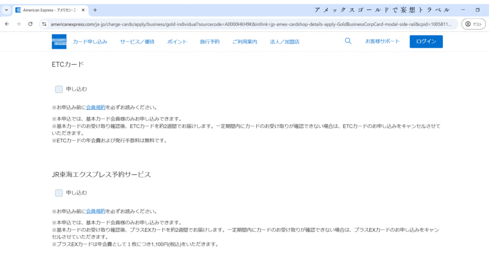Open カード申し込み menu
This screenshot has width=489, height=275.
[x=90, y=42]
